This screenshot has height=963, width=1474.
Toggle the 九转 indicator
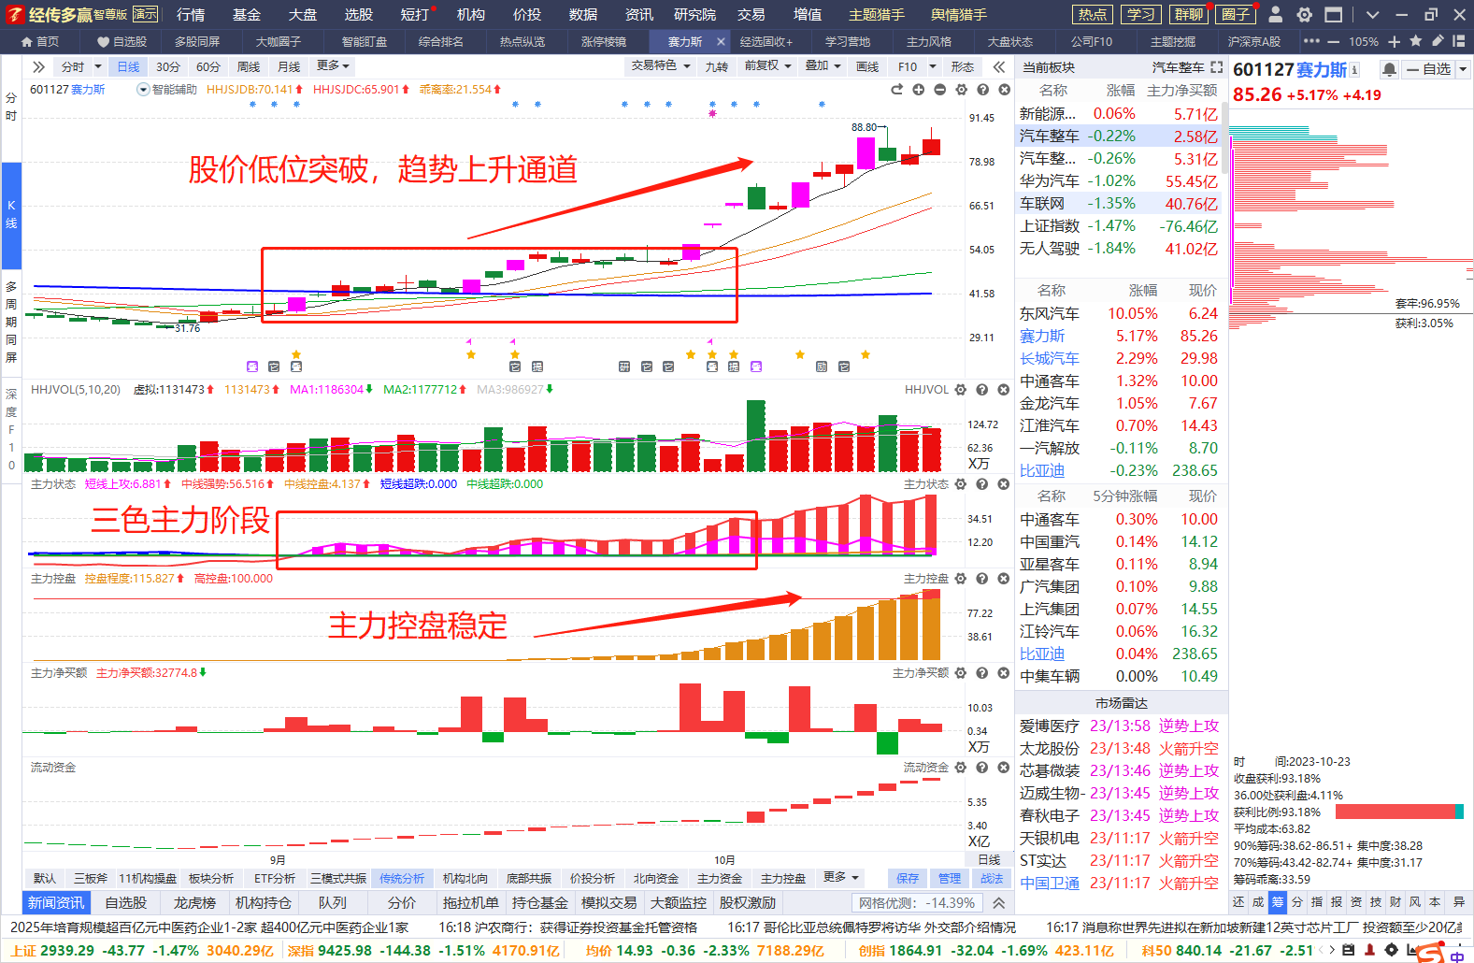pos(717,66)
